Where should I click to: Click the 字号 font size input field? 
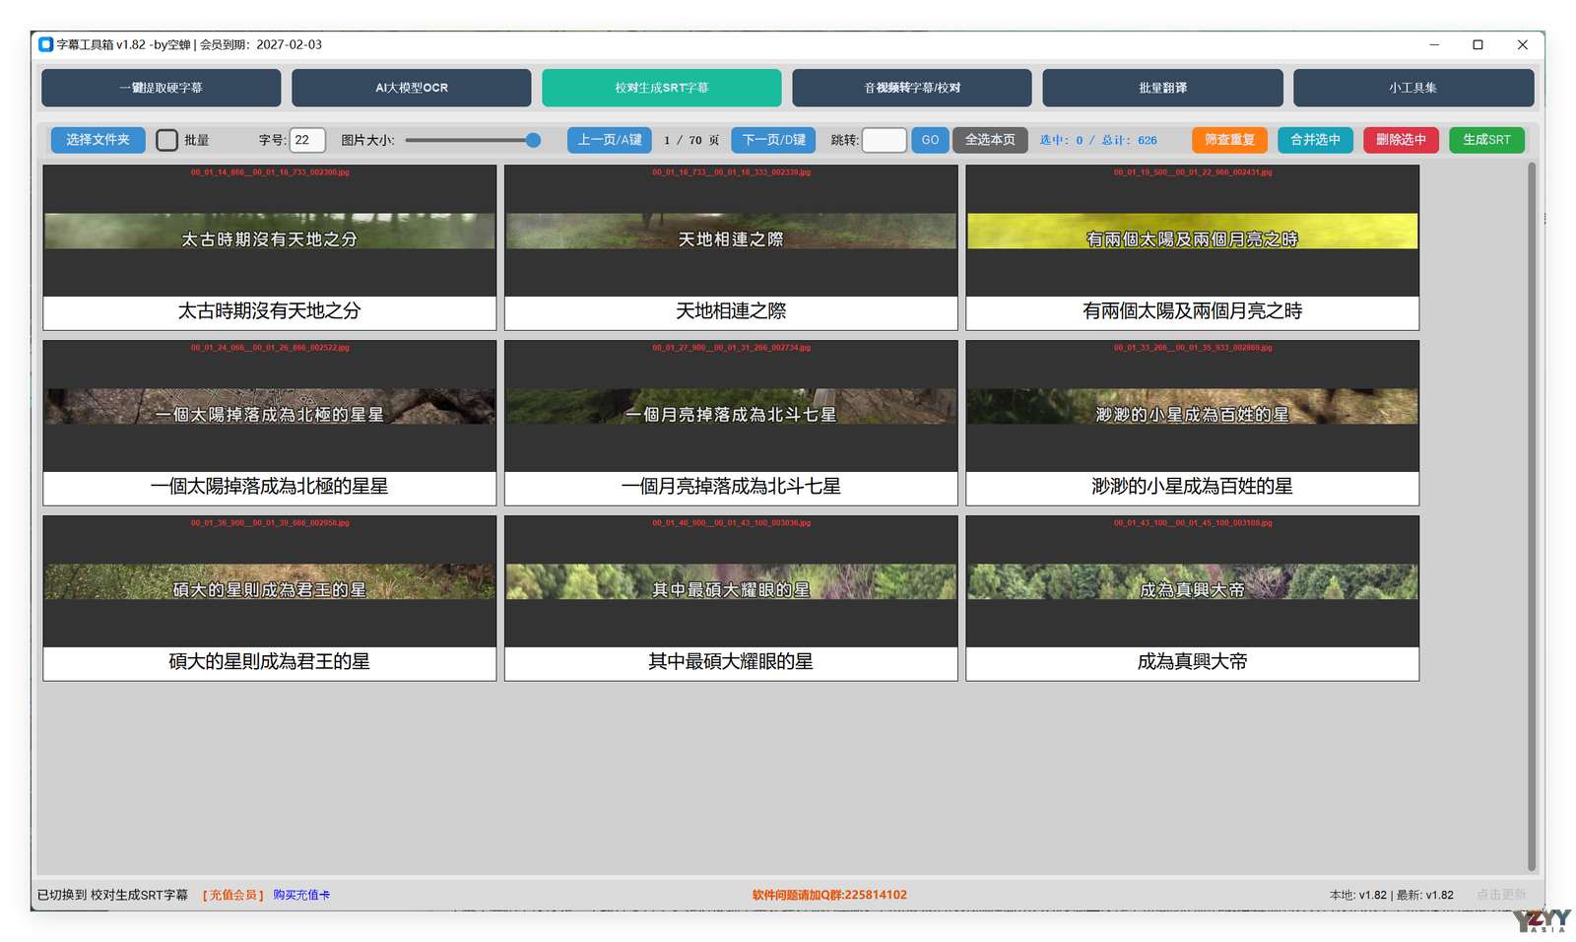click(x=307, y=140)
